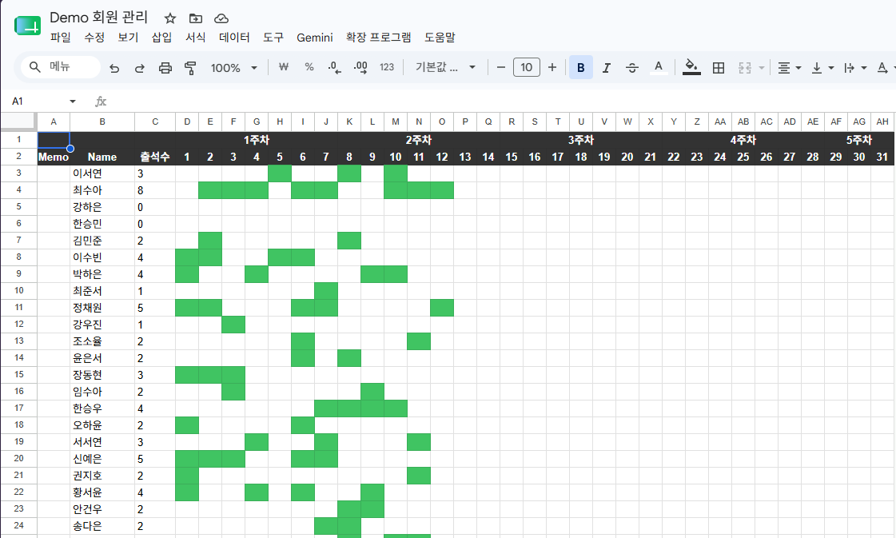This screenshot has width=896, height=538.
Task: Open the 삽입 menu
Action: [x=161, y=38]
